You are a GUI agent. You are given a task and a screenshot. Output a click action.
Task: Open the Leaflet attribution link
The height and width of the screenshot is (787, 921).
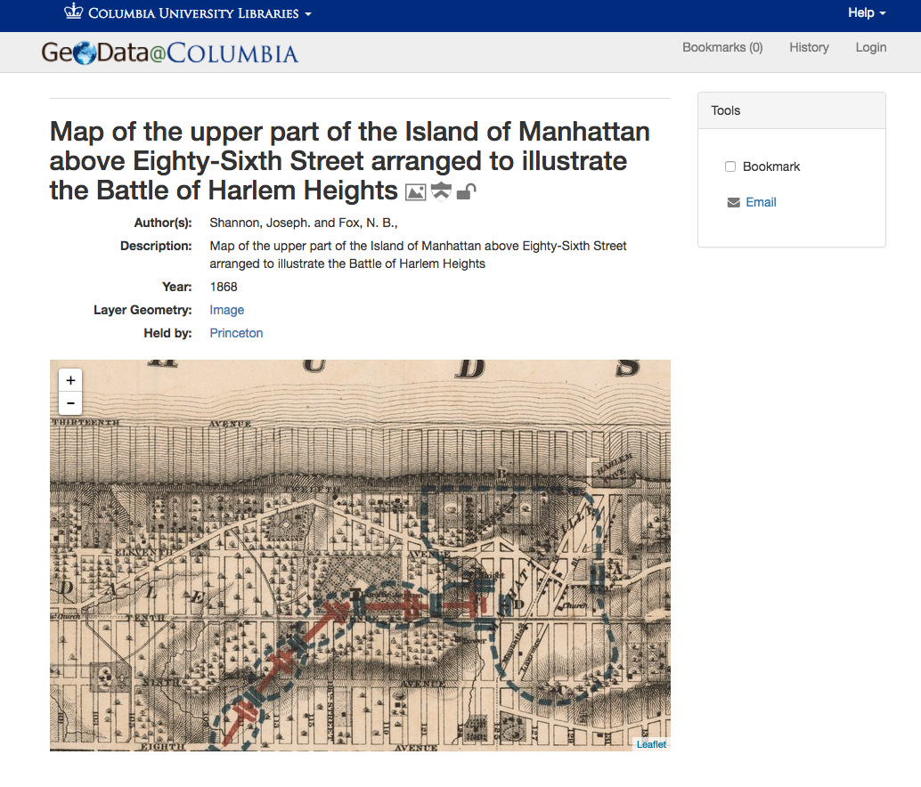pyautogui.click(x=651, y=744)
